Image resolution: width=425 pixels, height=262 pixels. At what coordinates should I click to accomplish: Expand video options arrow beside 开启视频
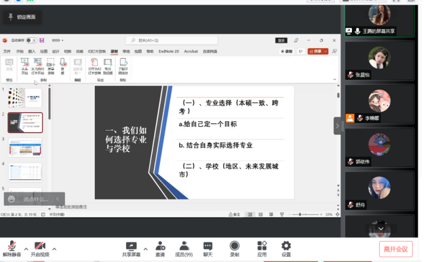[x=54, y=249]
